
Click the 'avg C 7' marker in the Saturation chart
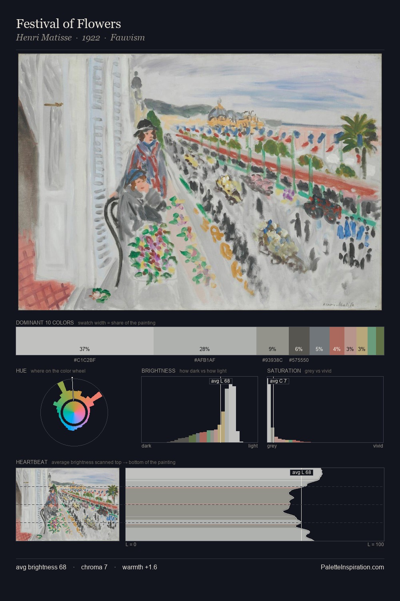pyautogui.click(x=278, y=381)
